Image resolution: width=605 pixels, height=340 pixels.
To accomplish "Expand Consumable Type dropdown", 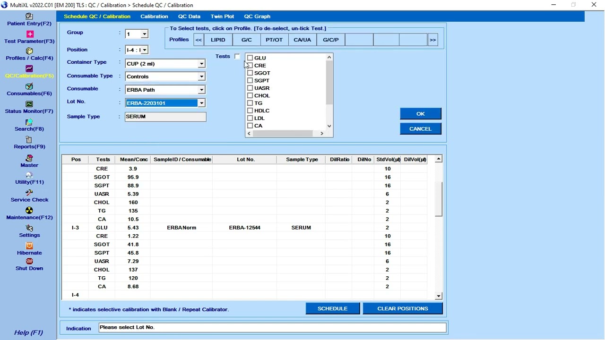I will pos(201,76).
